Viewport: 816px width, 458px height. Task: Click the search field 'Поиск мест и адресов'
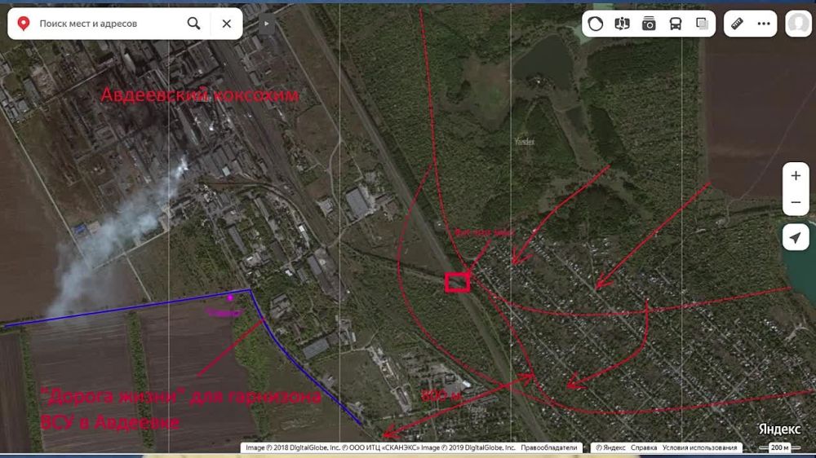tap(107, 24)
